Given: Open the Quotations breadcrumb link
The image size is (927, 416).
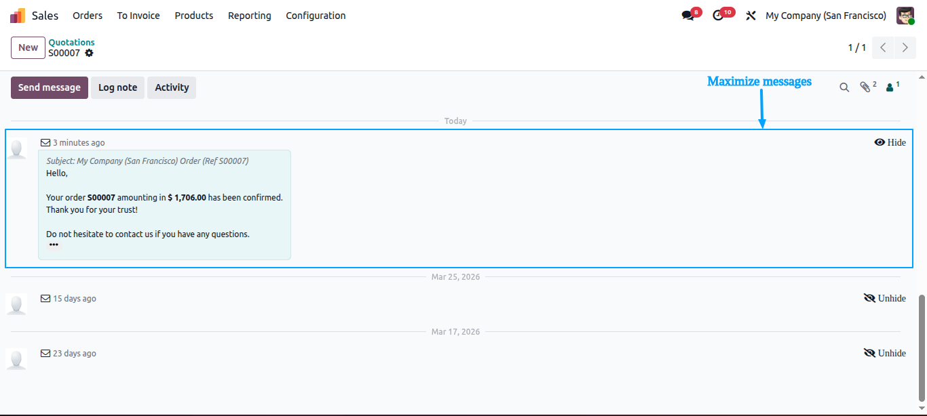Looking at the screenshot, I should [x=71, y=42].
